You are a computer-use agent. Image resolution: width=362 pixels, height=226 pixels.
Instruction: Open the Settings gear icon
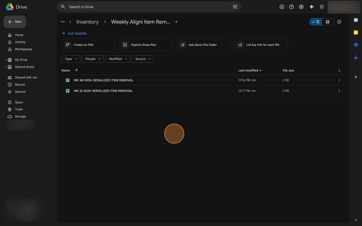pos(301,7)
